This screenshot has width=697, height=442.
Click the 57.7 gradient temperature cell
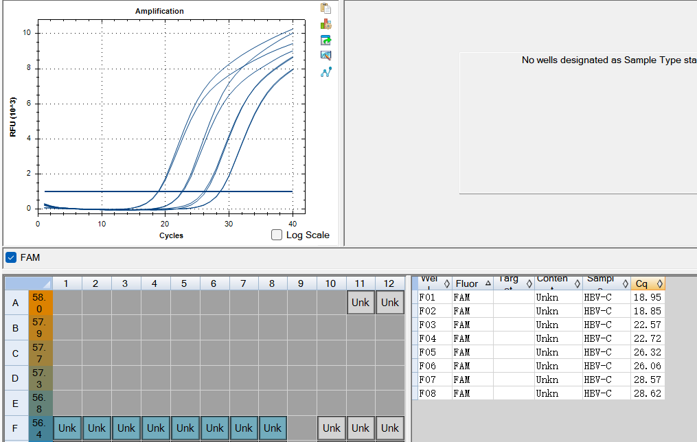40,353
